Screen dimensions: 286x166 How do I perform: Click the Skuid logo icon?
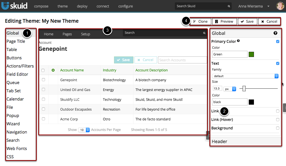pos(5,6)
